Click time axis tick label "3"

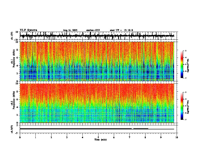67,137
